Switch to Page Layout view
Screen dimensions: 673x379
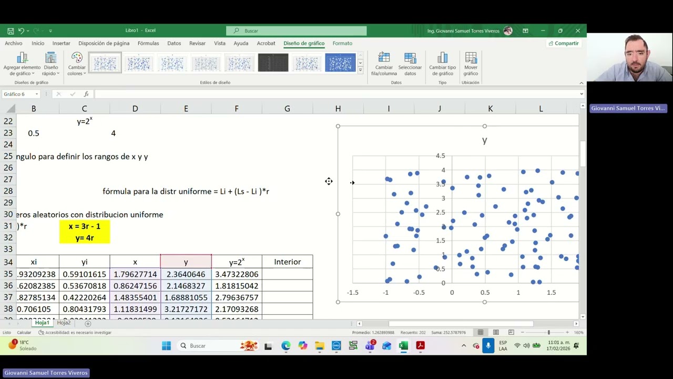[x=496, y=332]
